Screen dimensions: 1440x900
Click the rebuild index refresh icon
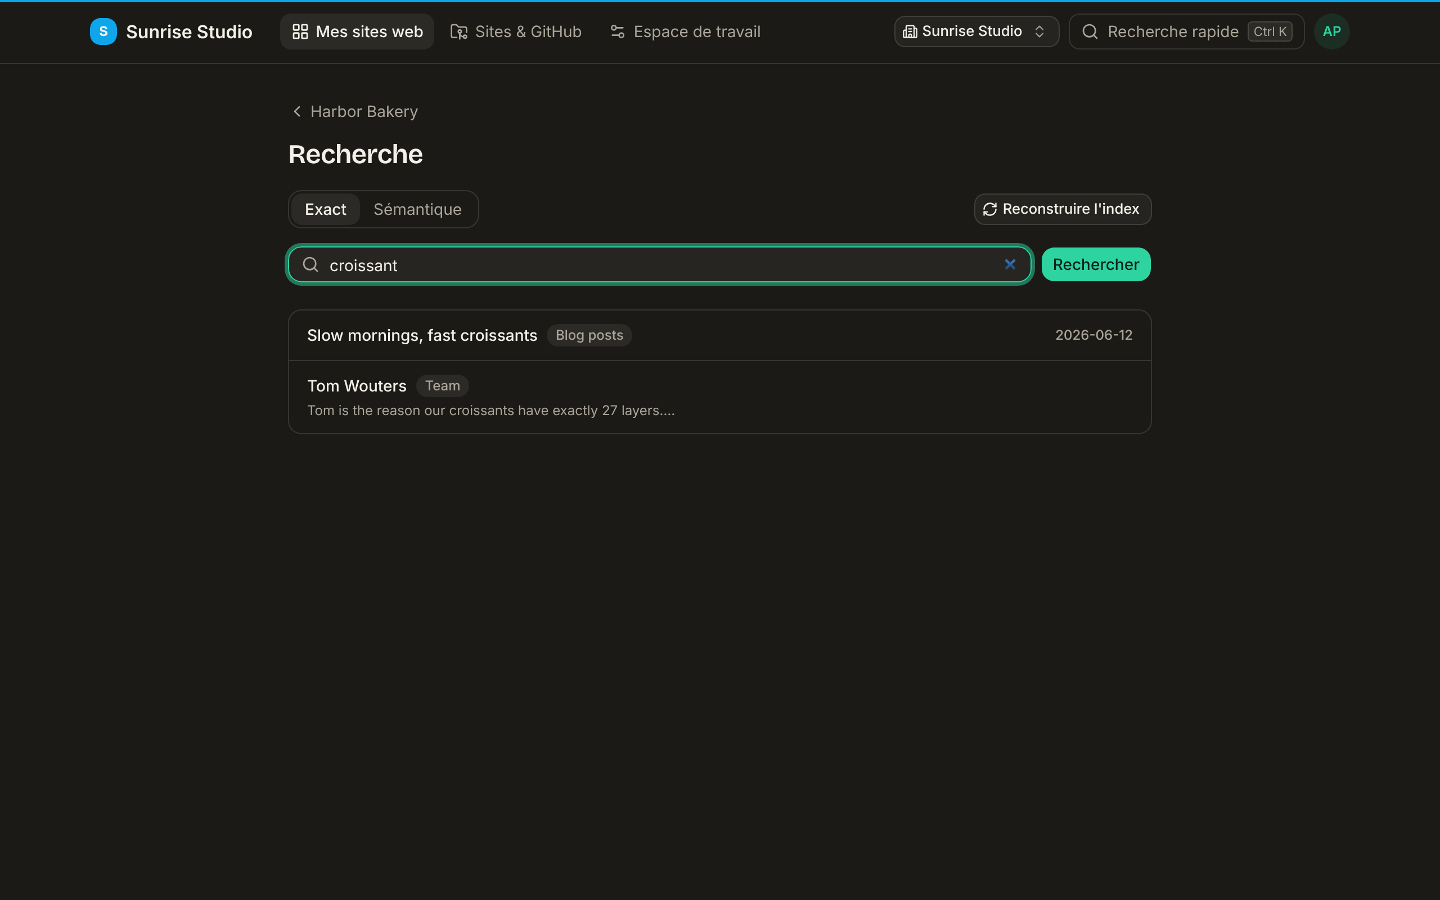point(989,209)
